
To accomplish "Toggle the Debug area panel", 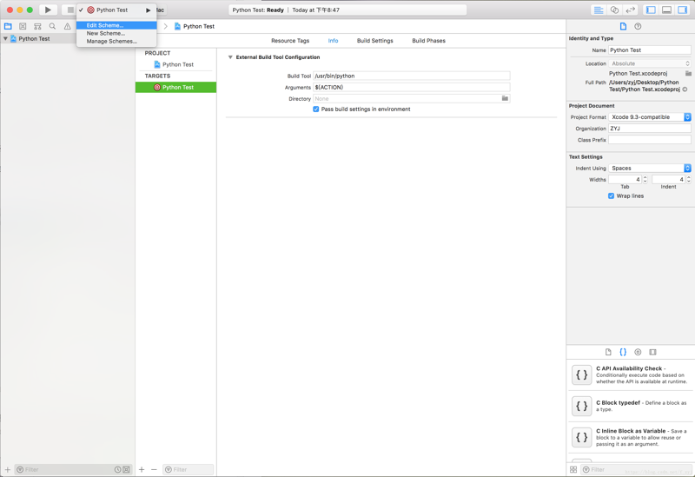I will point(666,10).
